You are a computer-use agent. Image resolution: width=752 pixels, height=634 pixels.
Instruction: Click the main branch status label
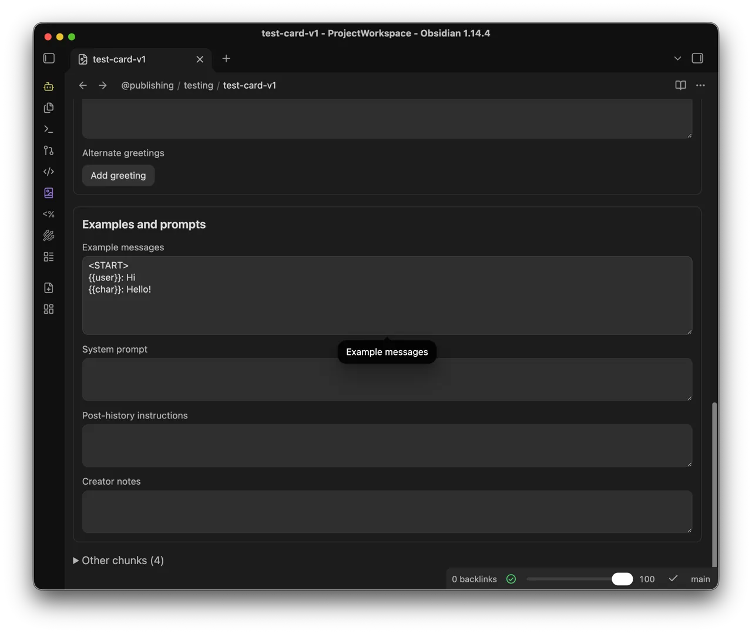[700, 579]
